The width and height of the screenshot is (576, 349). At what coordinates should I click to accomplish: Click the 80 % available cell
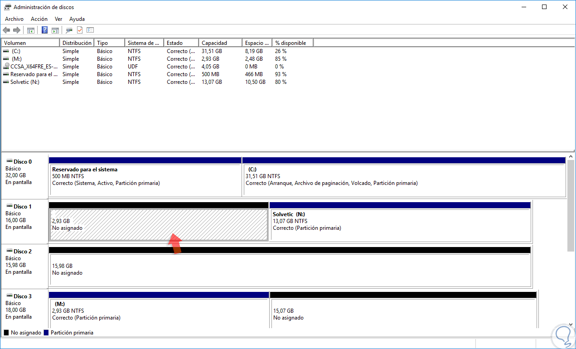281,82
